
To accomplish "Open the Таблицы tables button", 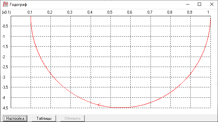I will click(x=44, y=118).
